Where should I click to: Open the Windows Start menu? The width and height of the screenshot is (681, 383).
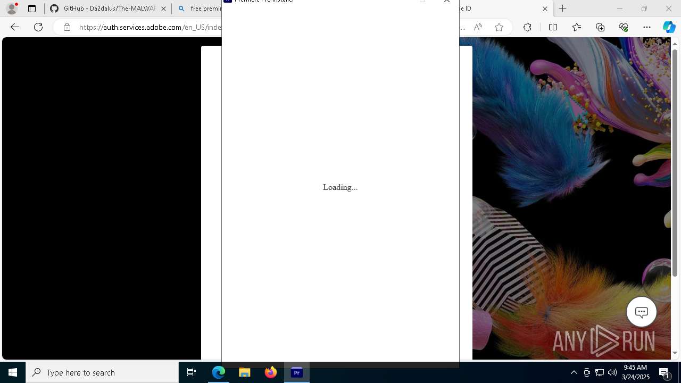(13, 372)
